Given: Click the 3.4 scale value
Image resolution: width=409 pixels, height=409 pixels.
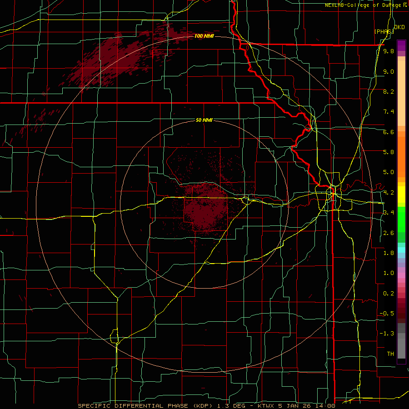Looking at the screenshot, I should tap(389, 213).
